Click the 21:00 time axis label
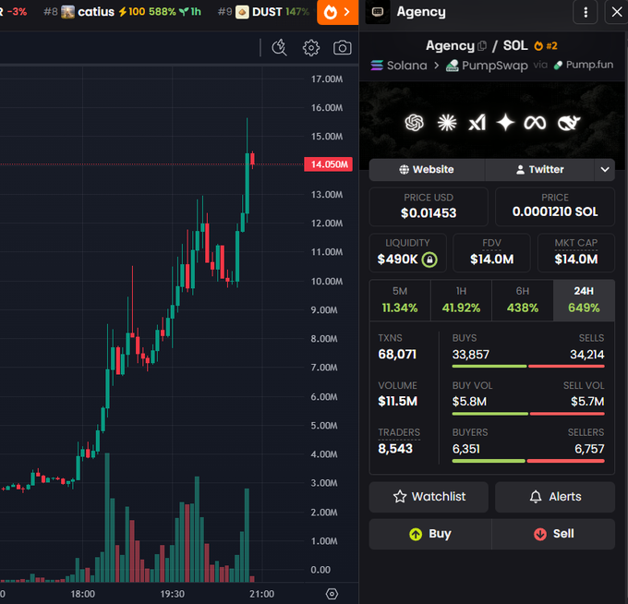Viewport: 628px width, 604px height. 261,594
